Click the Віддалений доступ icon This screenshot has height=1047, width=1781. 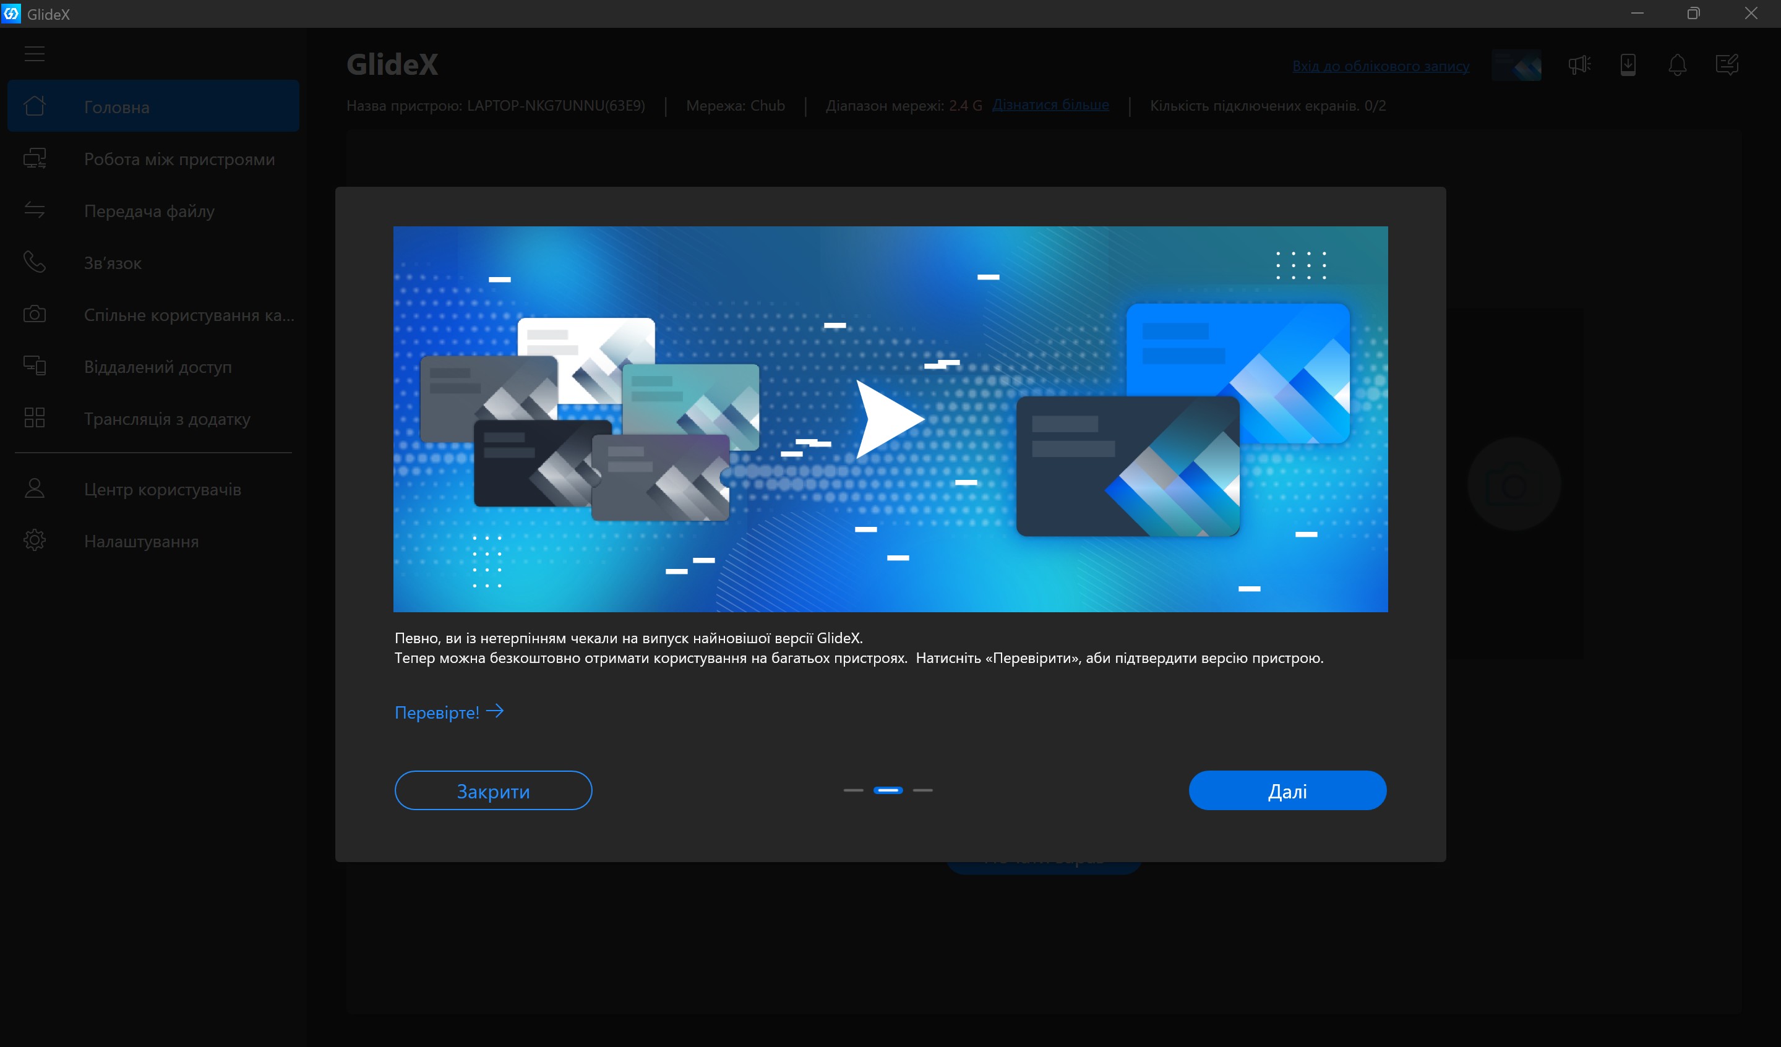click(x=34, y=366)
